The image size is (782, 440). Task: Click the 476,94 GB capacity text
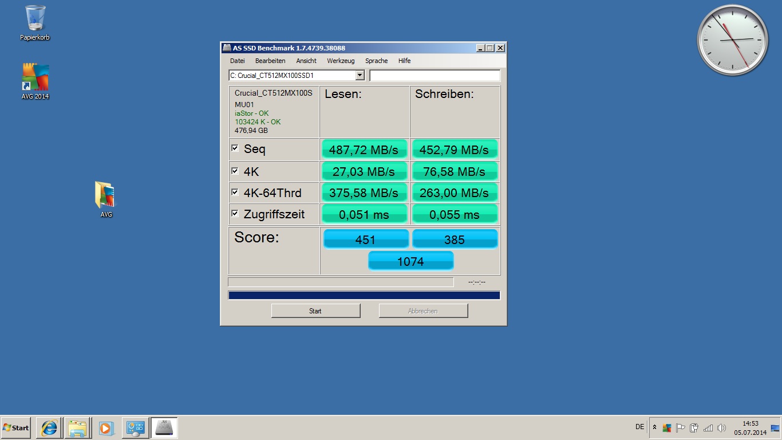251,131
